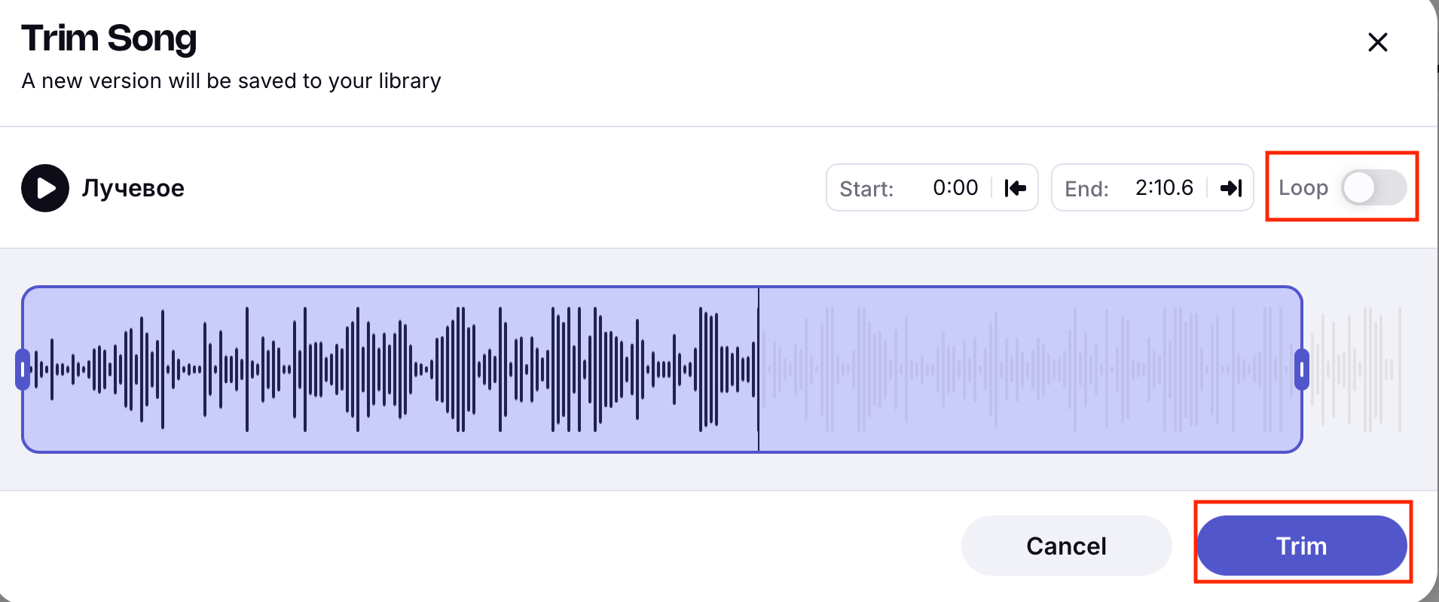Click the End: label

(x=1086, y=189)
